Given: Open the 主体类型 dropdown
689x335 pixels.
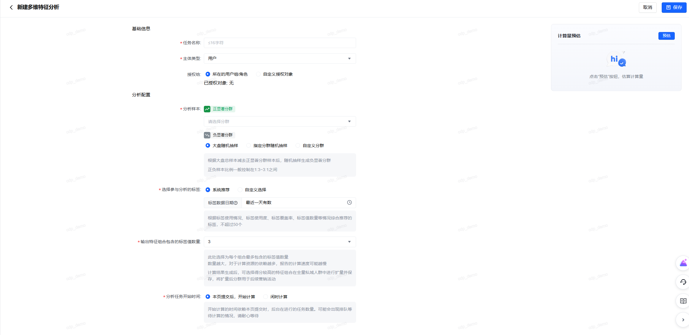Looking at the screenshot, I should pos(280,59).
